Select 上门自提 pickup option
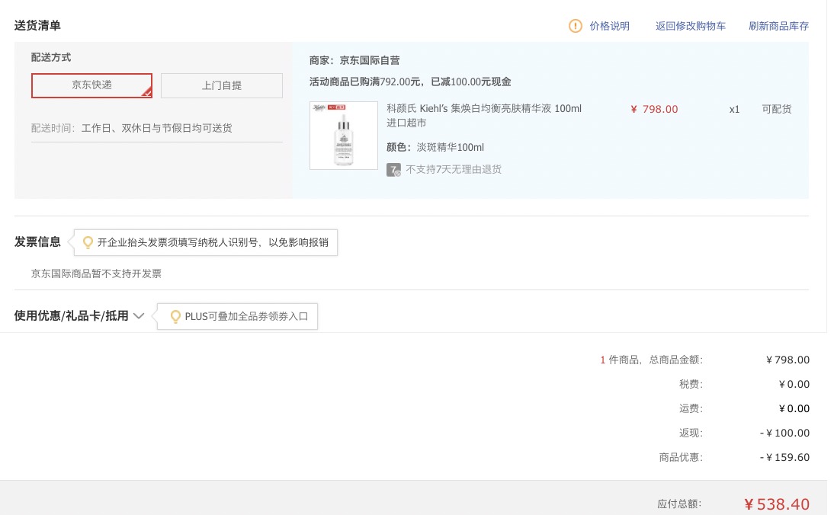 pos(221,85)
